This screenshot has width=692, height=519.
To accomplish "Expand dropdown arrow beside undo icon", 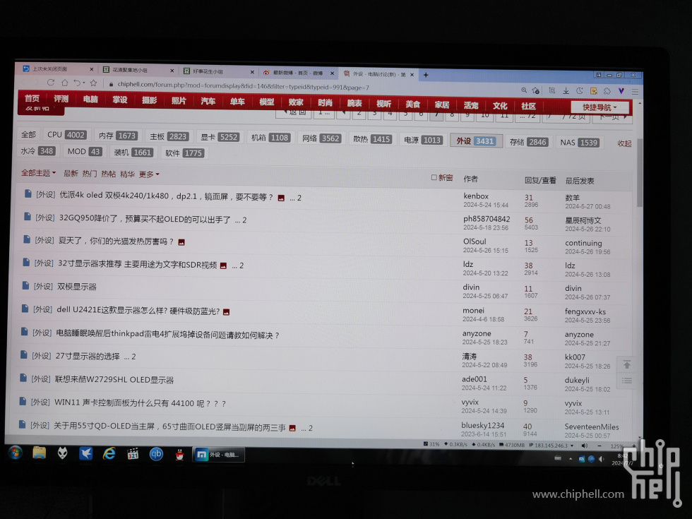I will click(84, 83).
